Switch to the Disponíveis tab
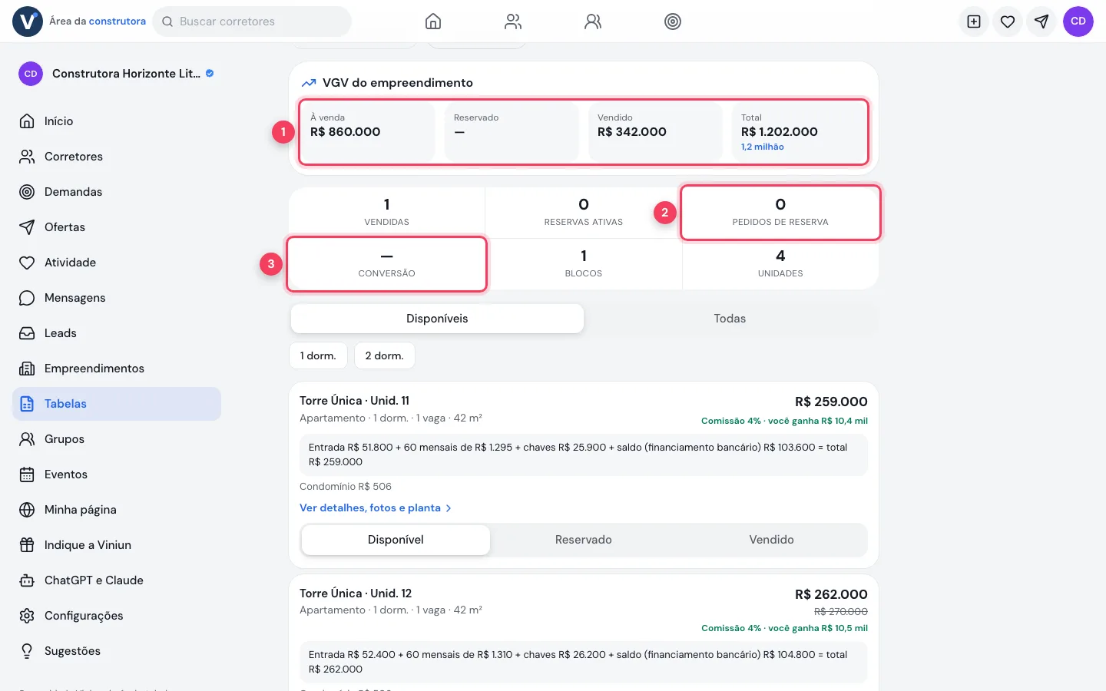Image resolution: width=1106 pixels, height=691 pixels. point(437,319)
